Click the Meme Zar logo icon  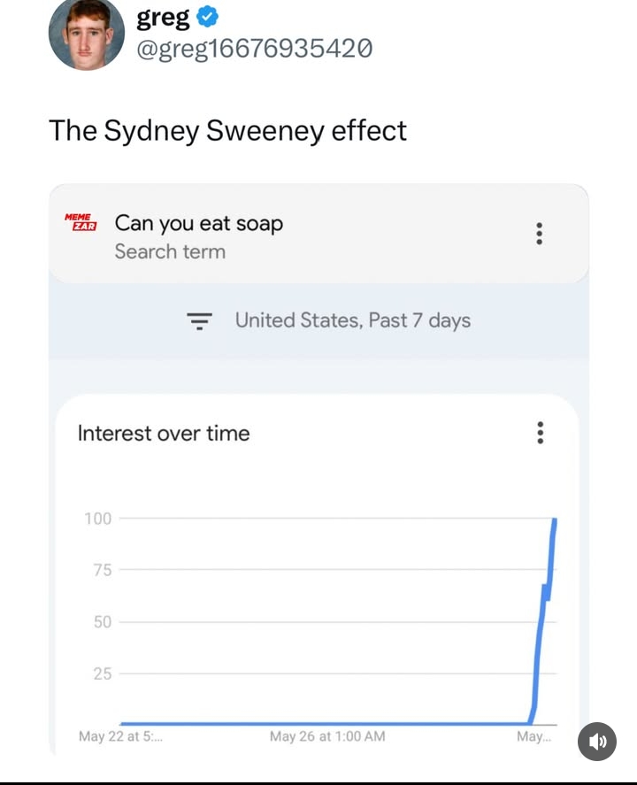coord(81,222)
